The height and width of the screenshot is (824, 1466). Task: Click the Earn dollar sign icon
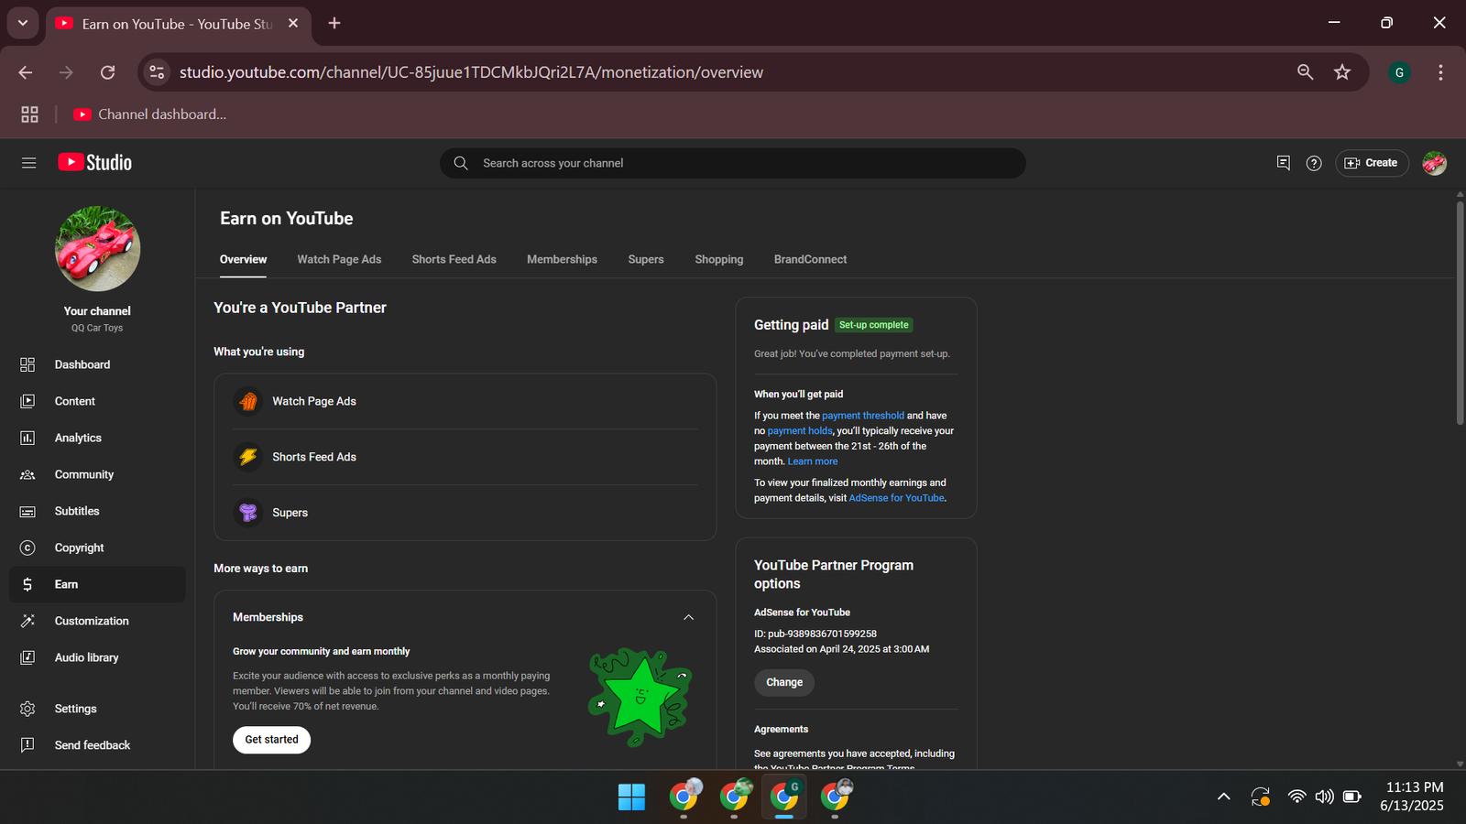tap(27, 584)
